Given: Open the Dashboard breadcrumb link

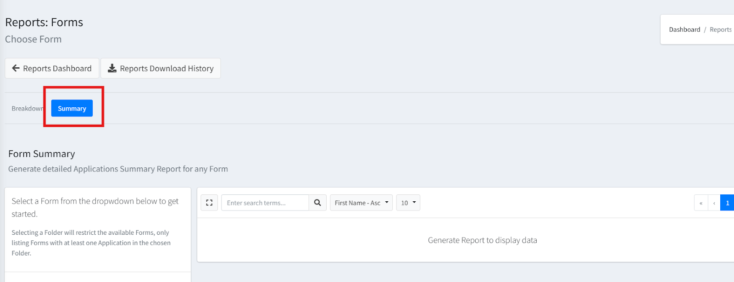Looking at the screenshot, I should pos(684,30).
